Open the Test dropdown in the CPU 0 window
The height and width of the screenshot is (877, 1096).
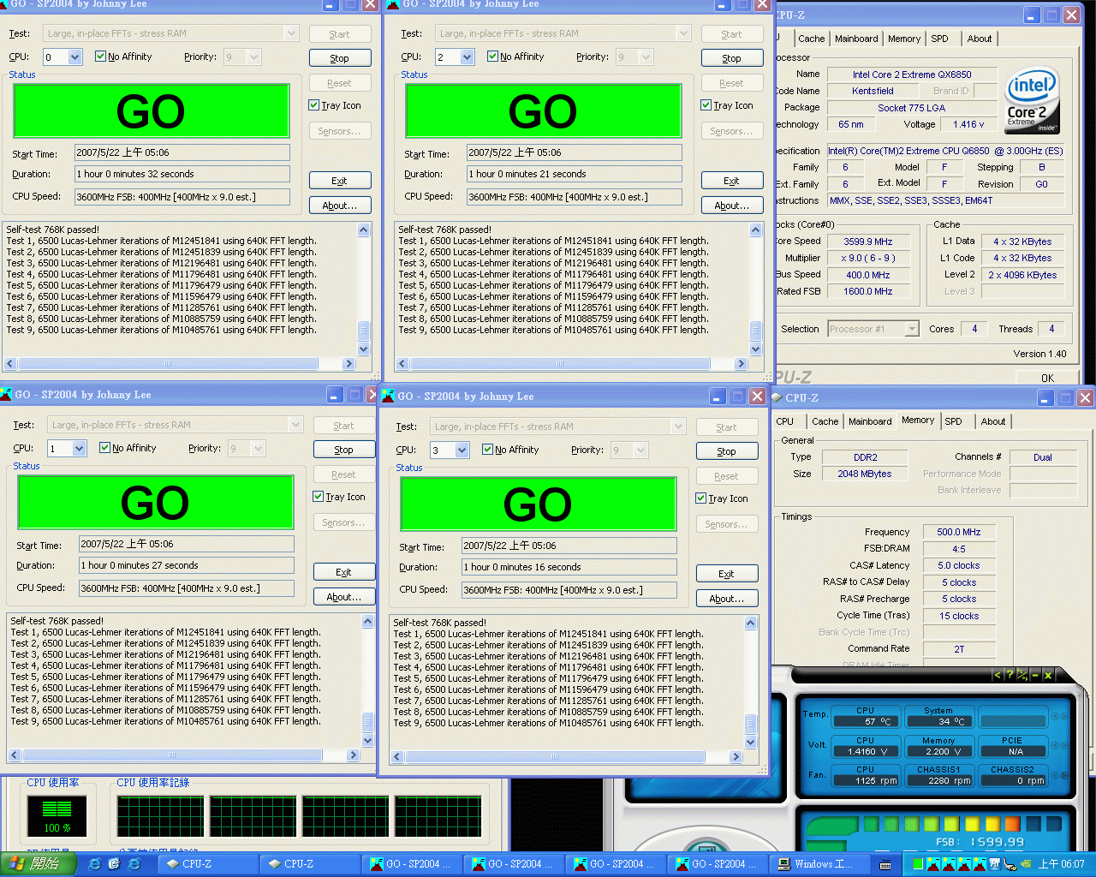(x=291, y=33)
